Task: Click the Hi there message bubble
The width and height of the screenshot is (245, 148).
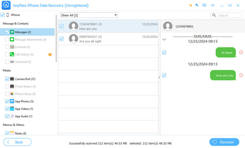Action: 226,52
